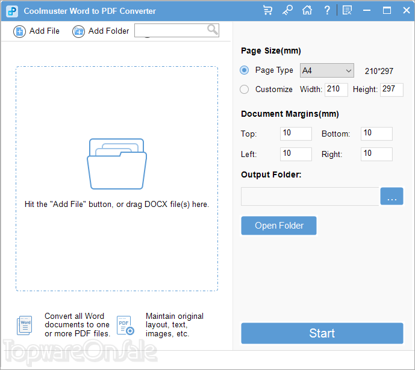
Task: Click the Coolmuster Word to PDF Converter title
Action: (x=90, y=11)
